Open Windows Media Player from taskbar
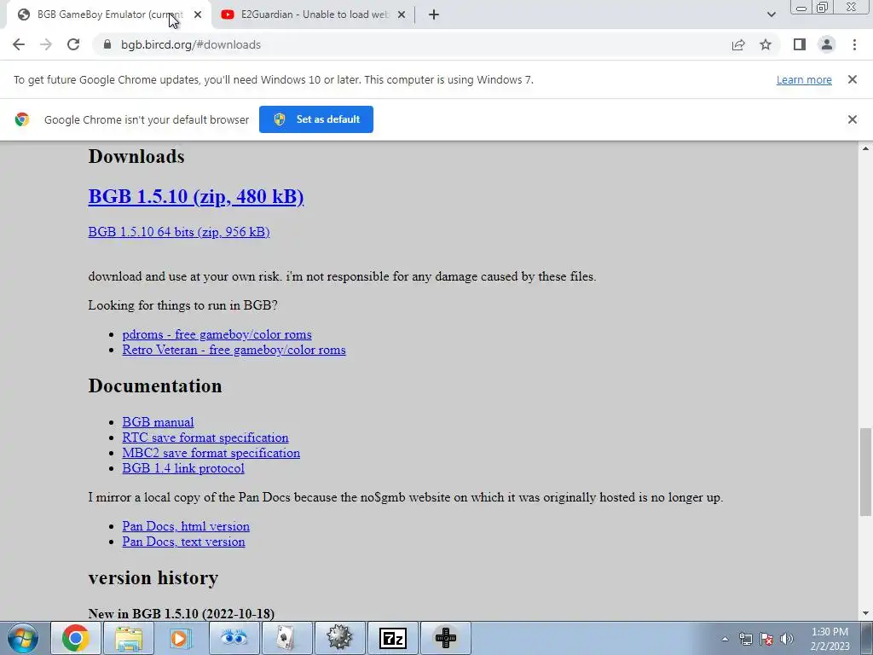The height and width of the screenshot is (655, 873). click(x=181, y=638)
